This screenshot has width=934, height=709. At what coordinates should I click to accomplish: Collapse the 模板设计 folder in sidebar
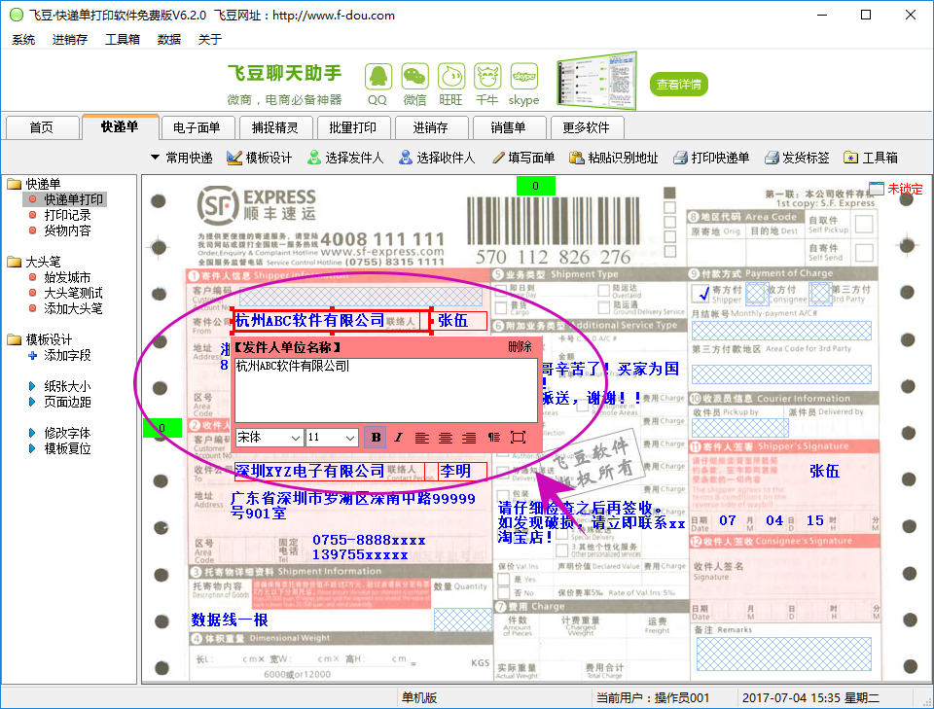pyautogui.click(x=15, y=340)
